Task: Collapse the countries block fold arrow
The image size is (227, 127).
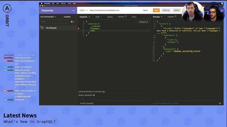Action: pyautogui.click(x=84, y=24)
